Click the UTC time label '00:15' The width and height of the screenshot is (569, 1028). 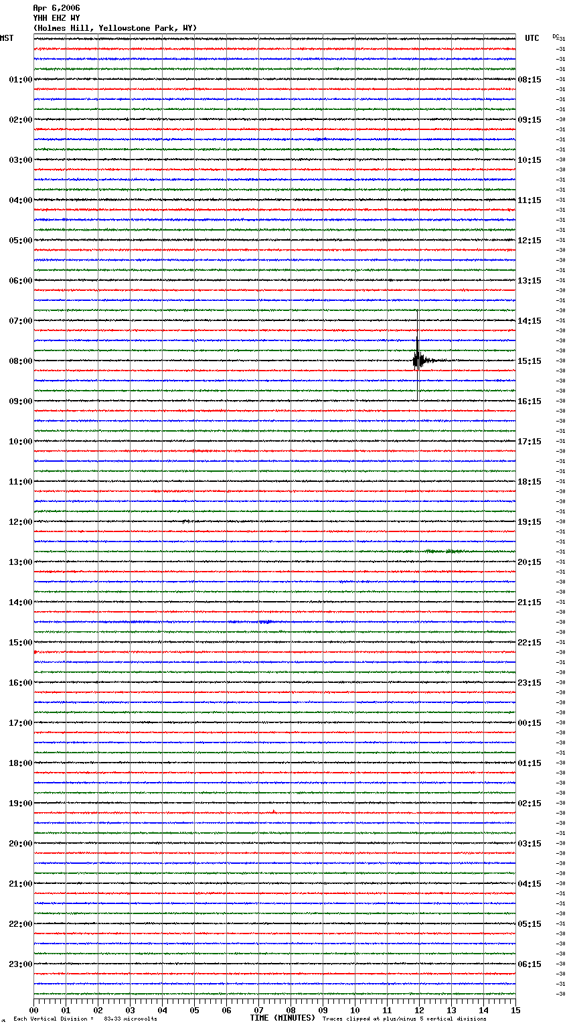(x=530, y=723)
